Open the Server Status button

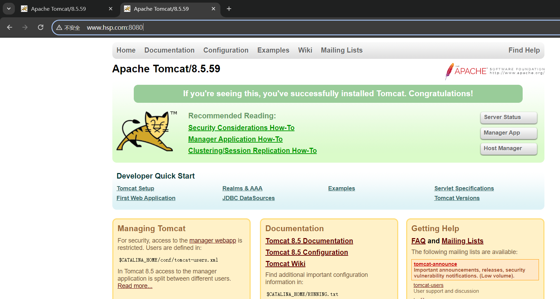coord(508,117)
